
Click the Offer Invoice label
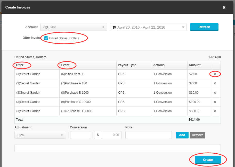(32, 38)
